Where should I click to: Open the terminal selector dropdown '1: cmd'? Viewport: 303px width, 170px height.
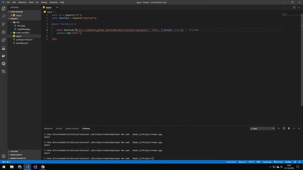click(x=262, y=128)
